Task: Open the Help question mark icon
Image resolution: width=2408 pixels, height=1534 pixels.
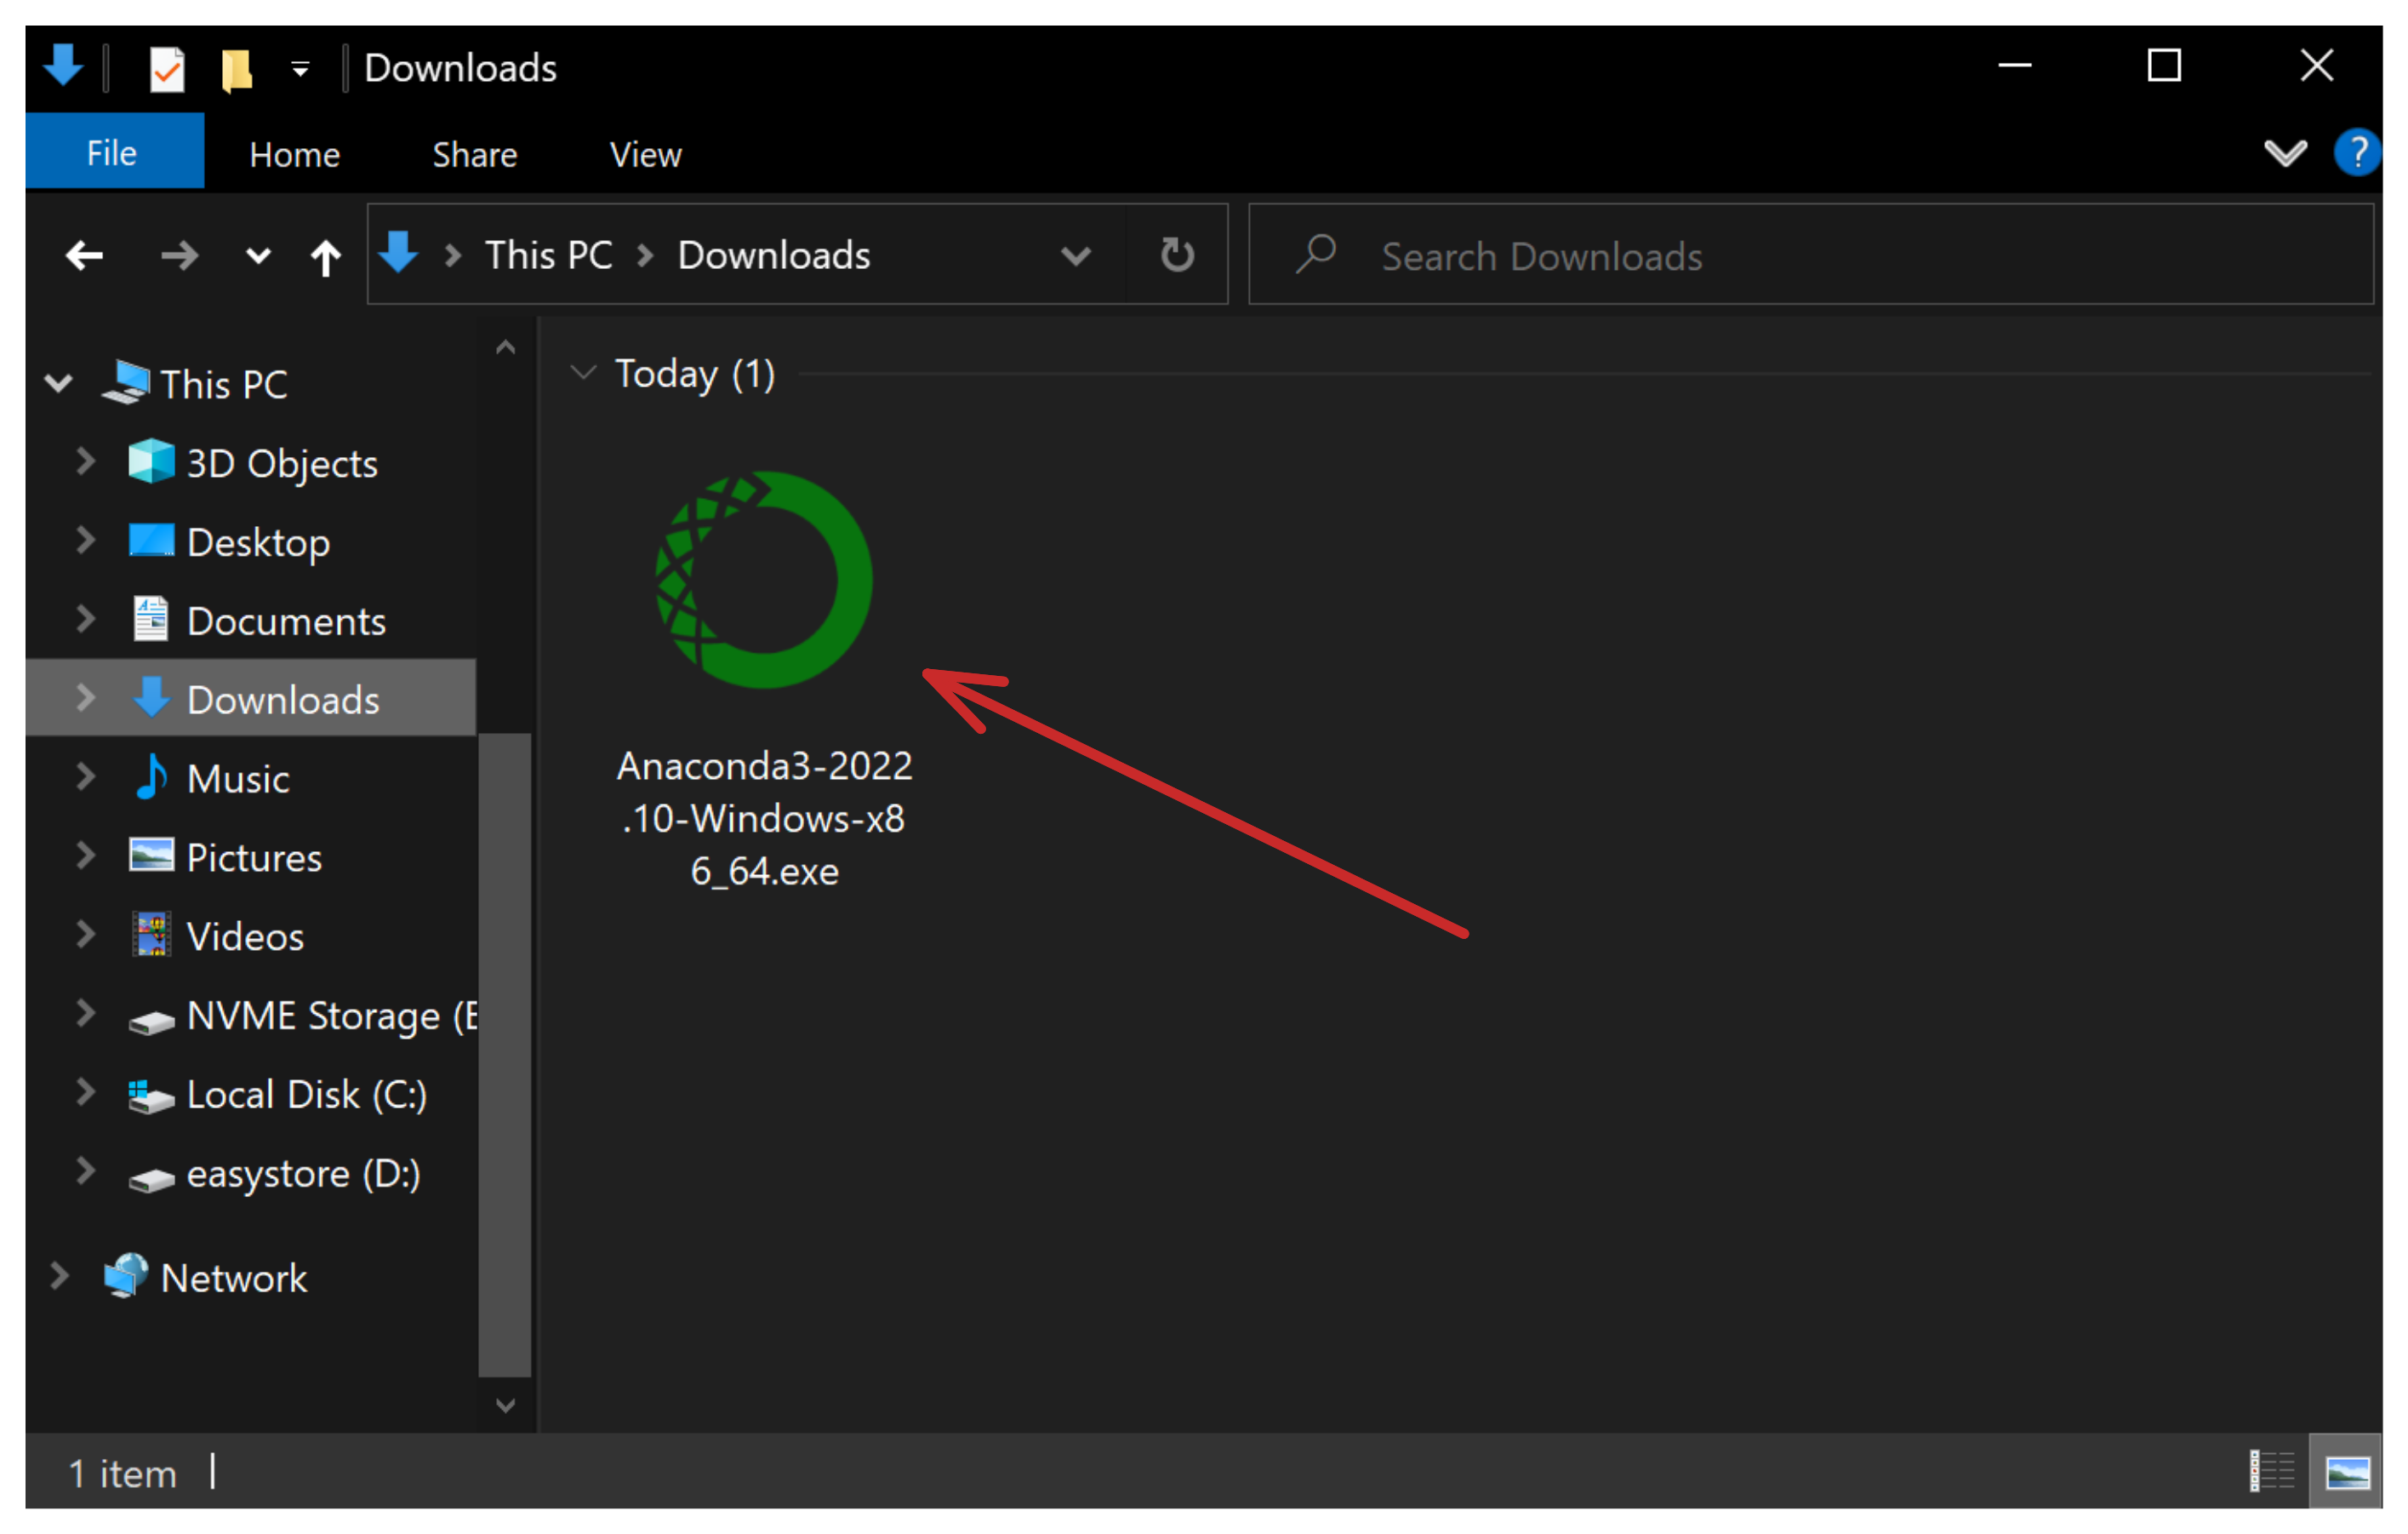Action: click(x=2356, y=153)
